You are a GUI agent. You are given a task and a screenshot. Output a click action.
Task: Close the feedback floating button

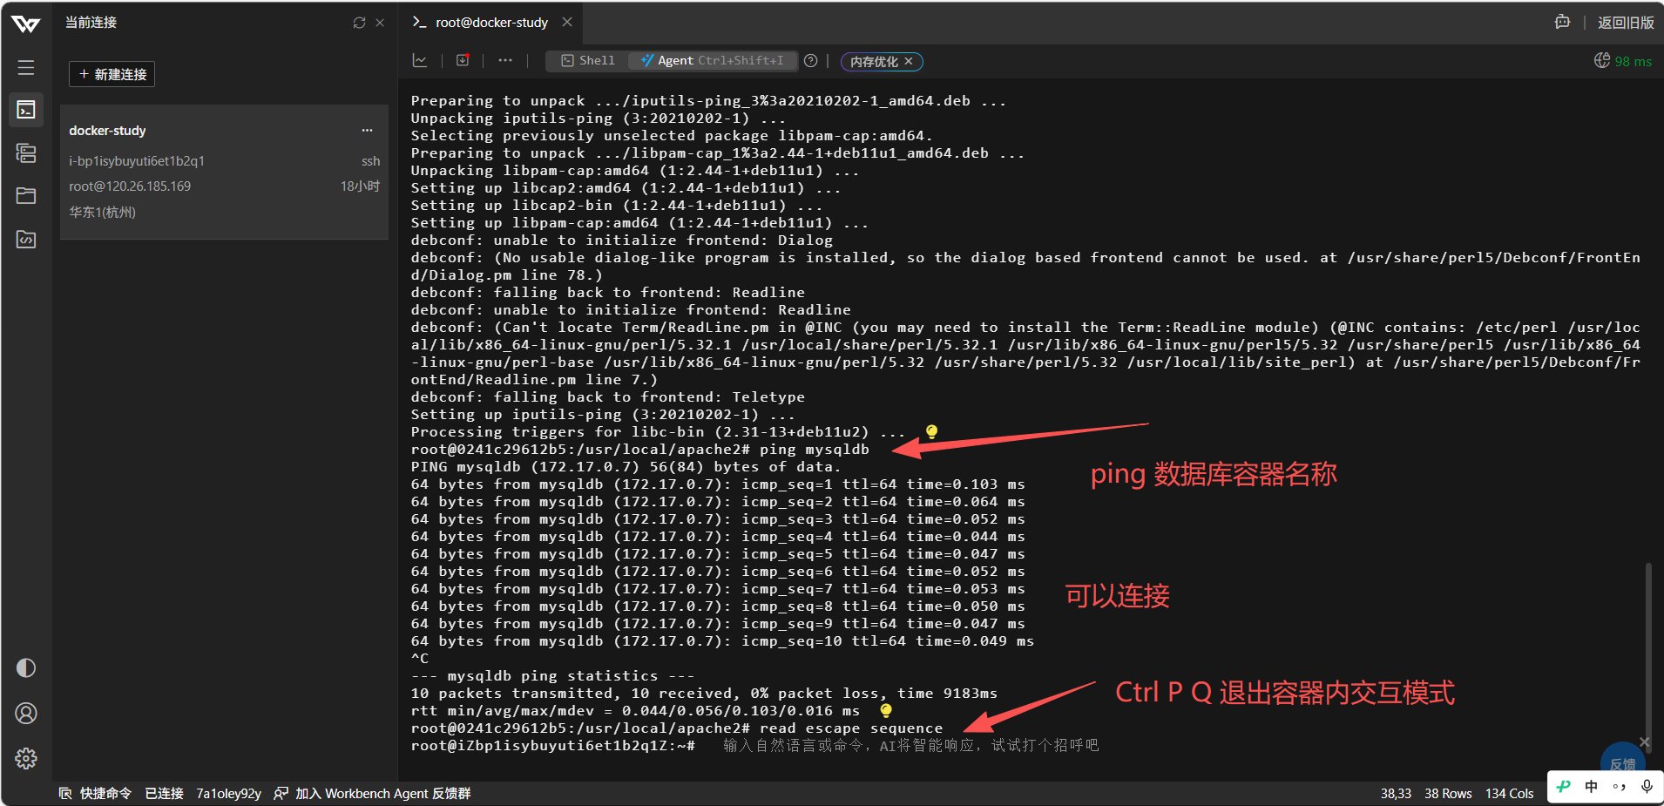[1644, 742]
